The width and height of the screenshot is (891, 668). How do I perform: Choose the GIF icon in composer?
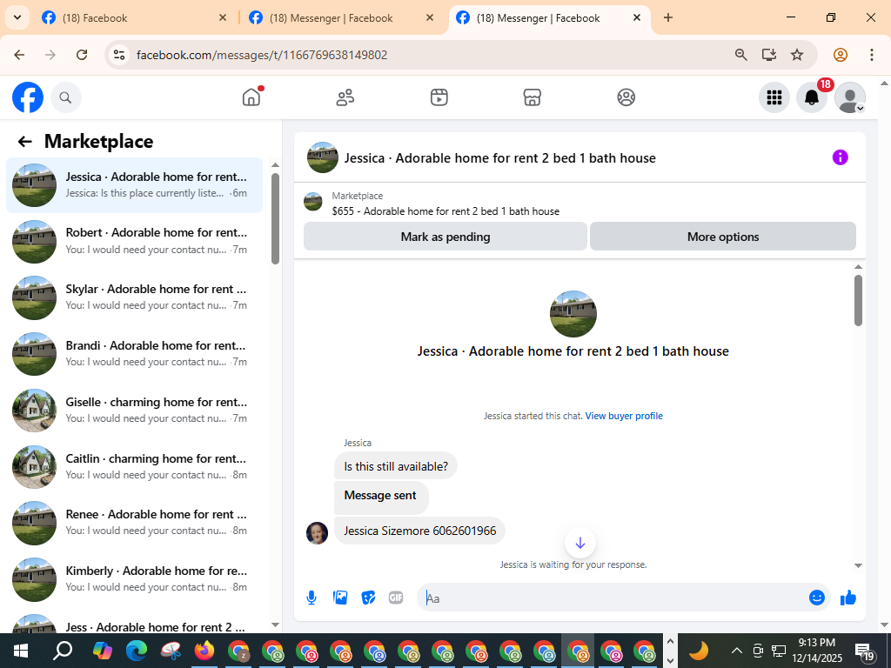396,598
